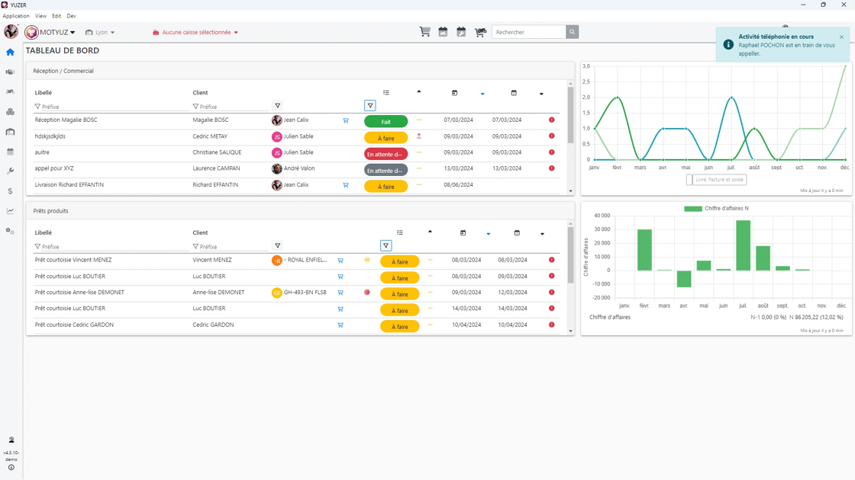
Task: Open the Lyon site dropdown
Action: click(100, 32)
